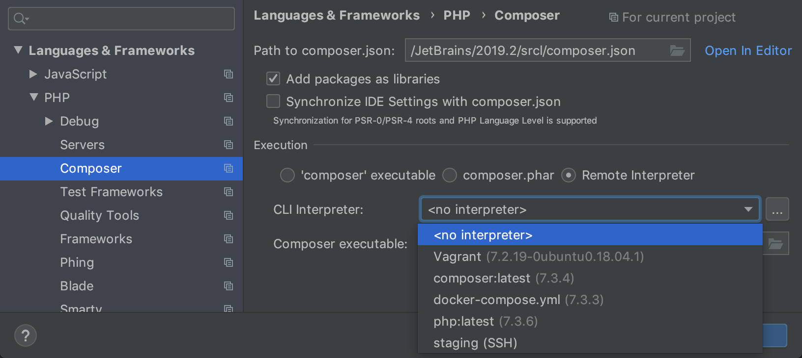This screenshot has width=802, height=358.
Task: Click the search magnifier icon in settings
Action: click(x=21, y=19)
